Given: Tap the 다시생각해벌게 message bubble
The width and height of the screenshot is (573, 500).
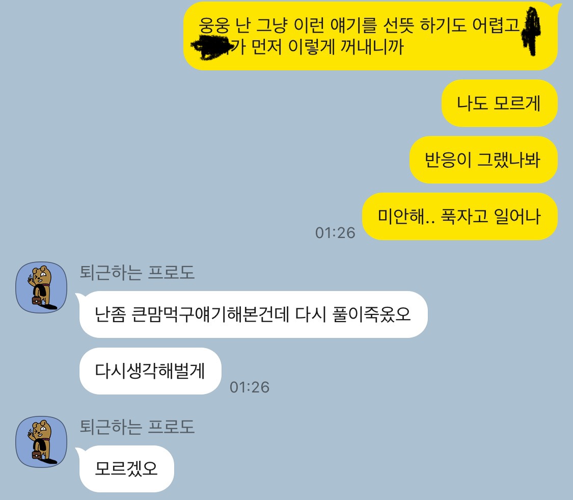Looking at the screenshot, I should click(x=150, y=371).
